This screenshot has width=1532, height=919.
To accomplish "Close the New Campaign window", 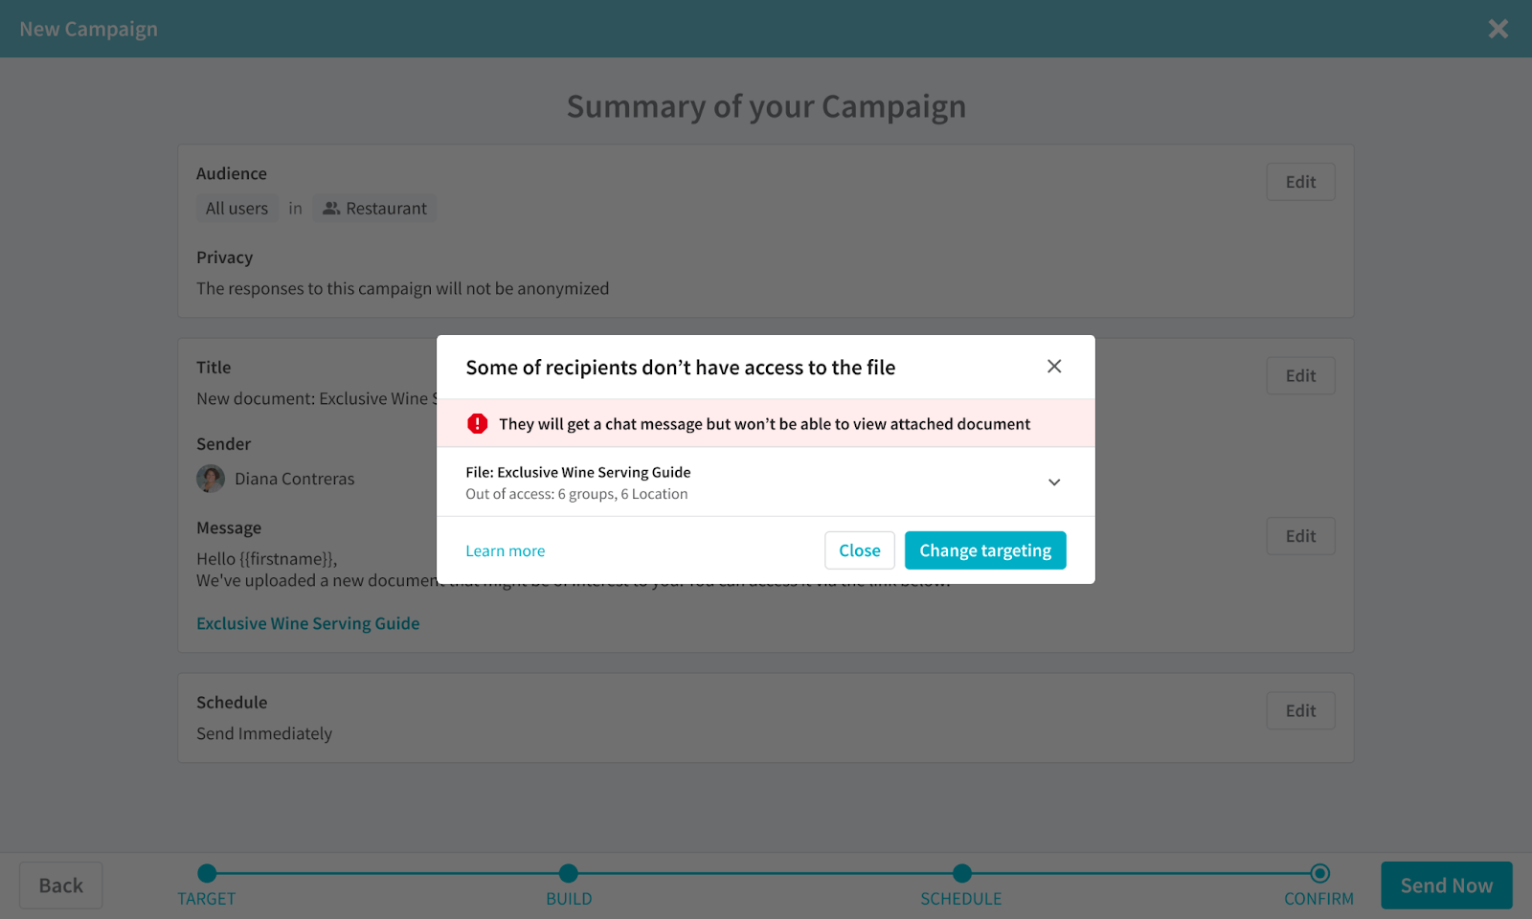I will (1498, 29).
